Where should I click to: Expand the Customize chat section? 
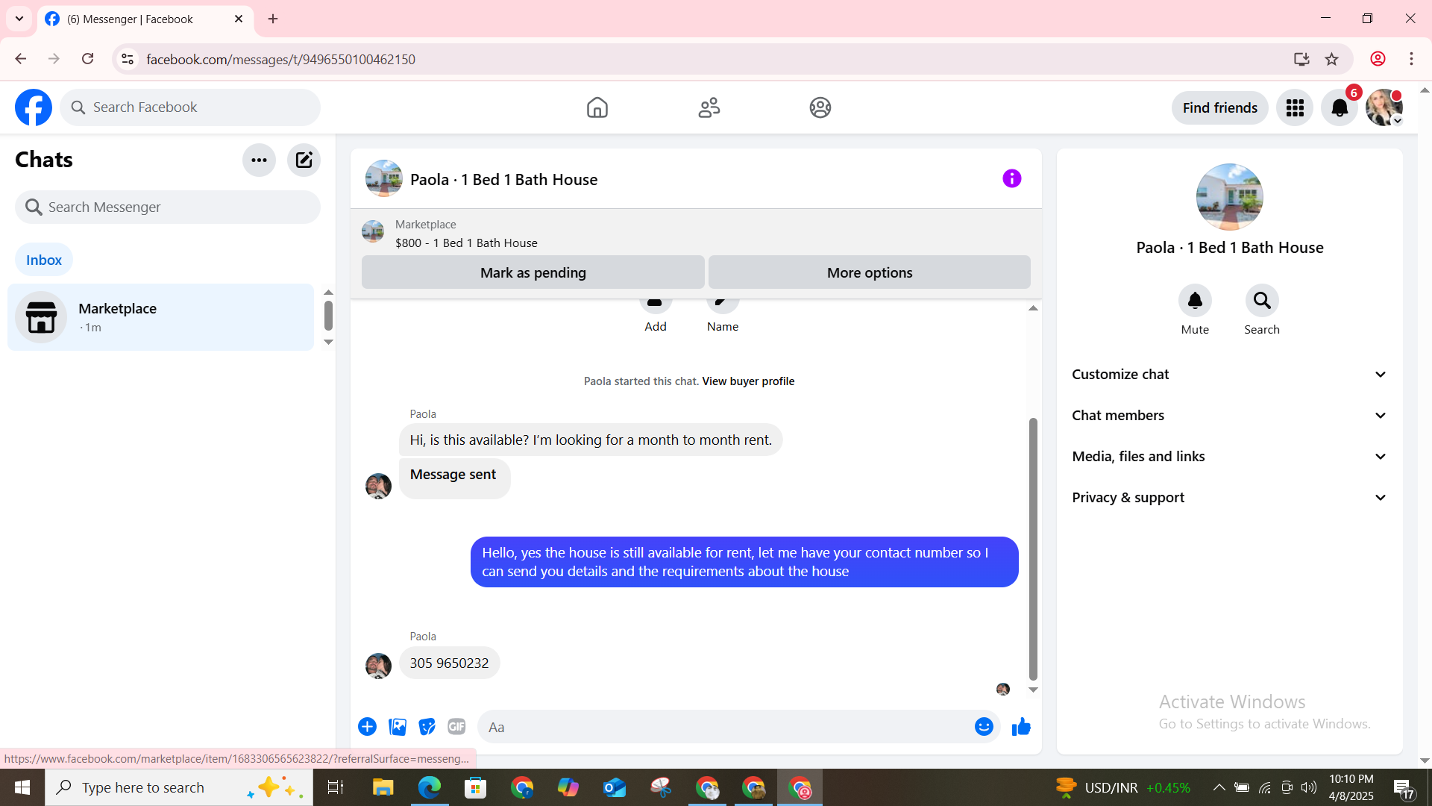(1229, 375)
